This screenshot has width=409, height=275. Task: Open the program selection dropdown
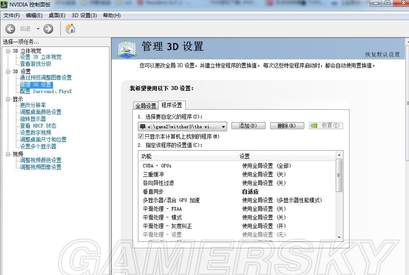point(223,127)
